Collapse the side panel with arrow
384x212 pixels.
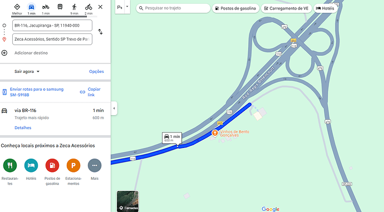(114, 108)
